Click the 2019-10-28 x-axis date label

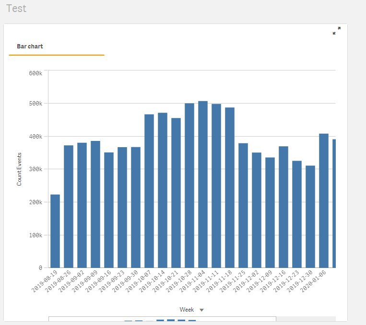[x=178, y=281]
